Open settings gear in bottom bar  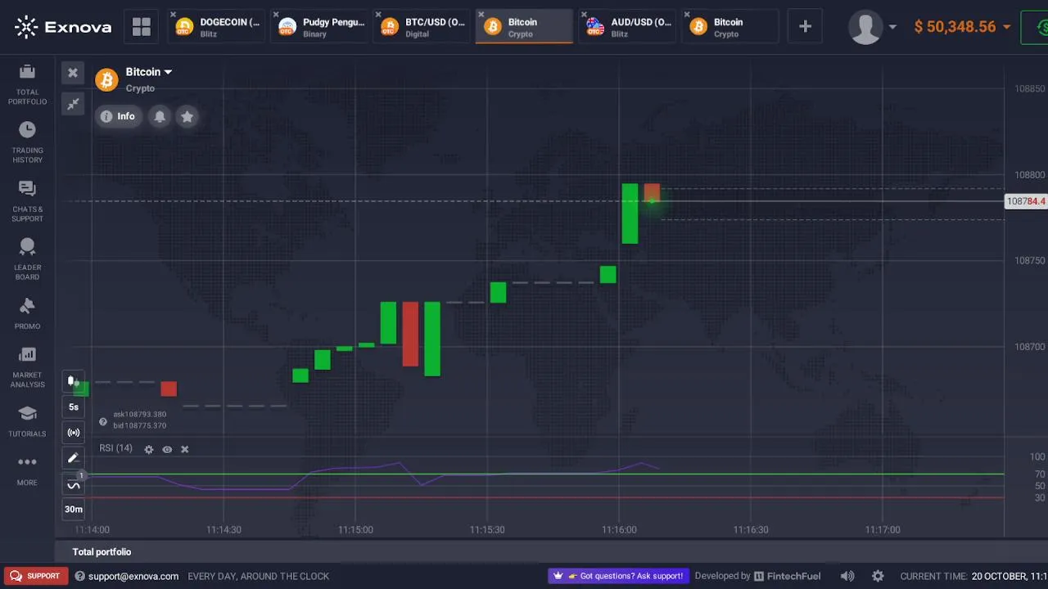click(x=878, y=576)
